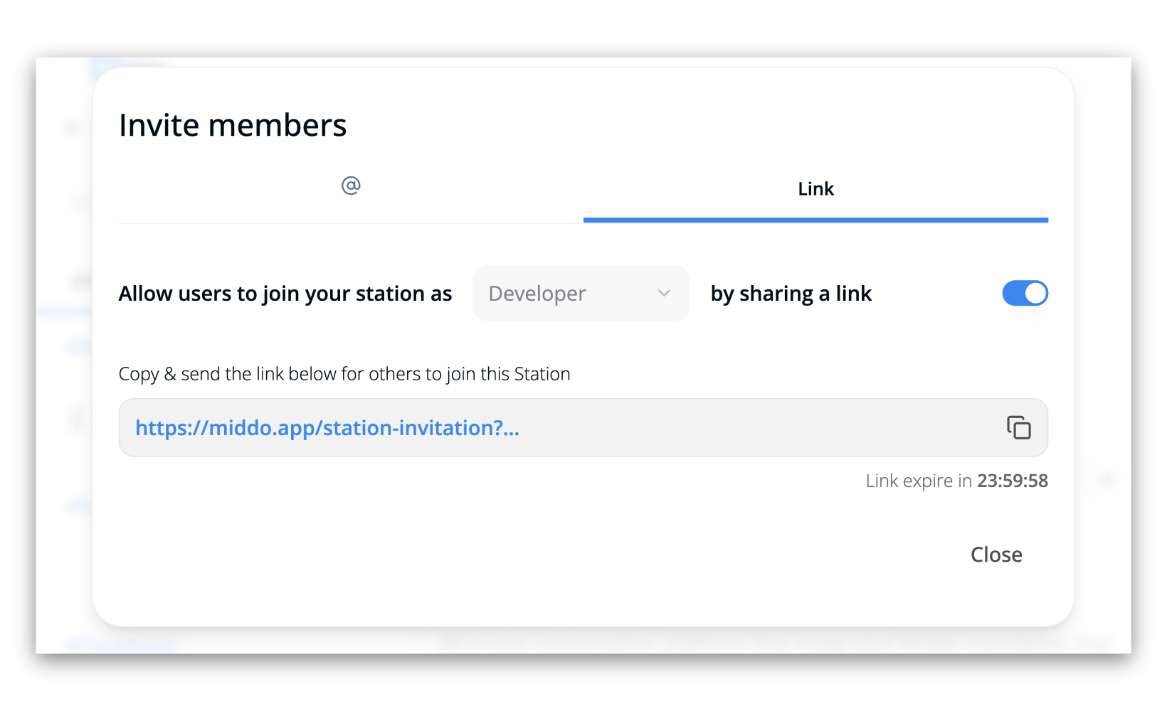1167x711 pixels.
Task: Disable the link sharing toggle
Action: pyautogui.click(x=1025, y=293)
